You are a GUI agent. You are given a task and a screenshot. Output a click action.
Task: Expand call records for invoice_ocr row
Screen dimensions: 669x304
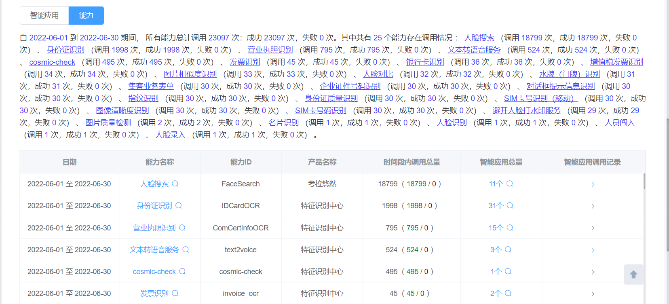coord(593,294)
